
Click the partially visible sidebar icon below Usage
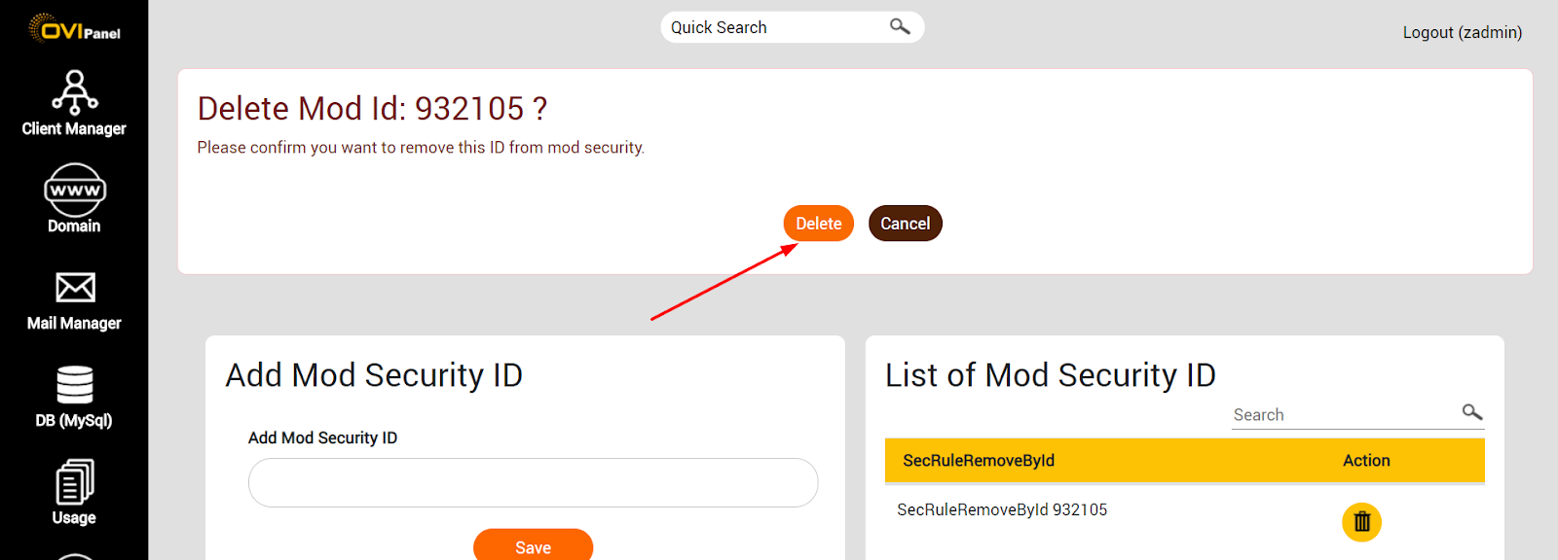click(x=76, y=554)
